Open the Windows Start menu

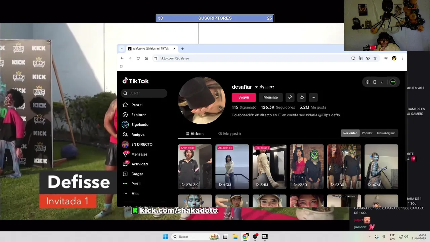[x=165, y=237]
